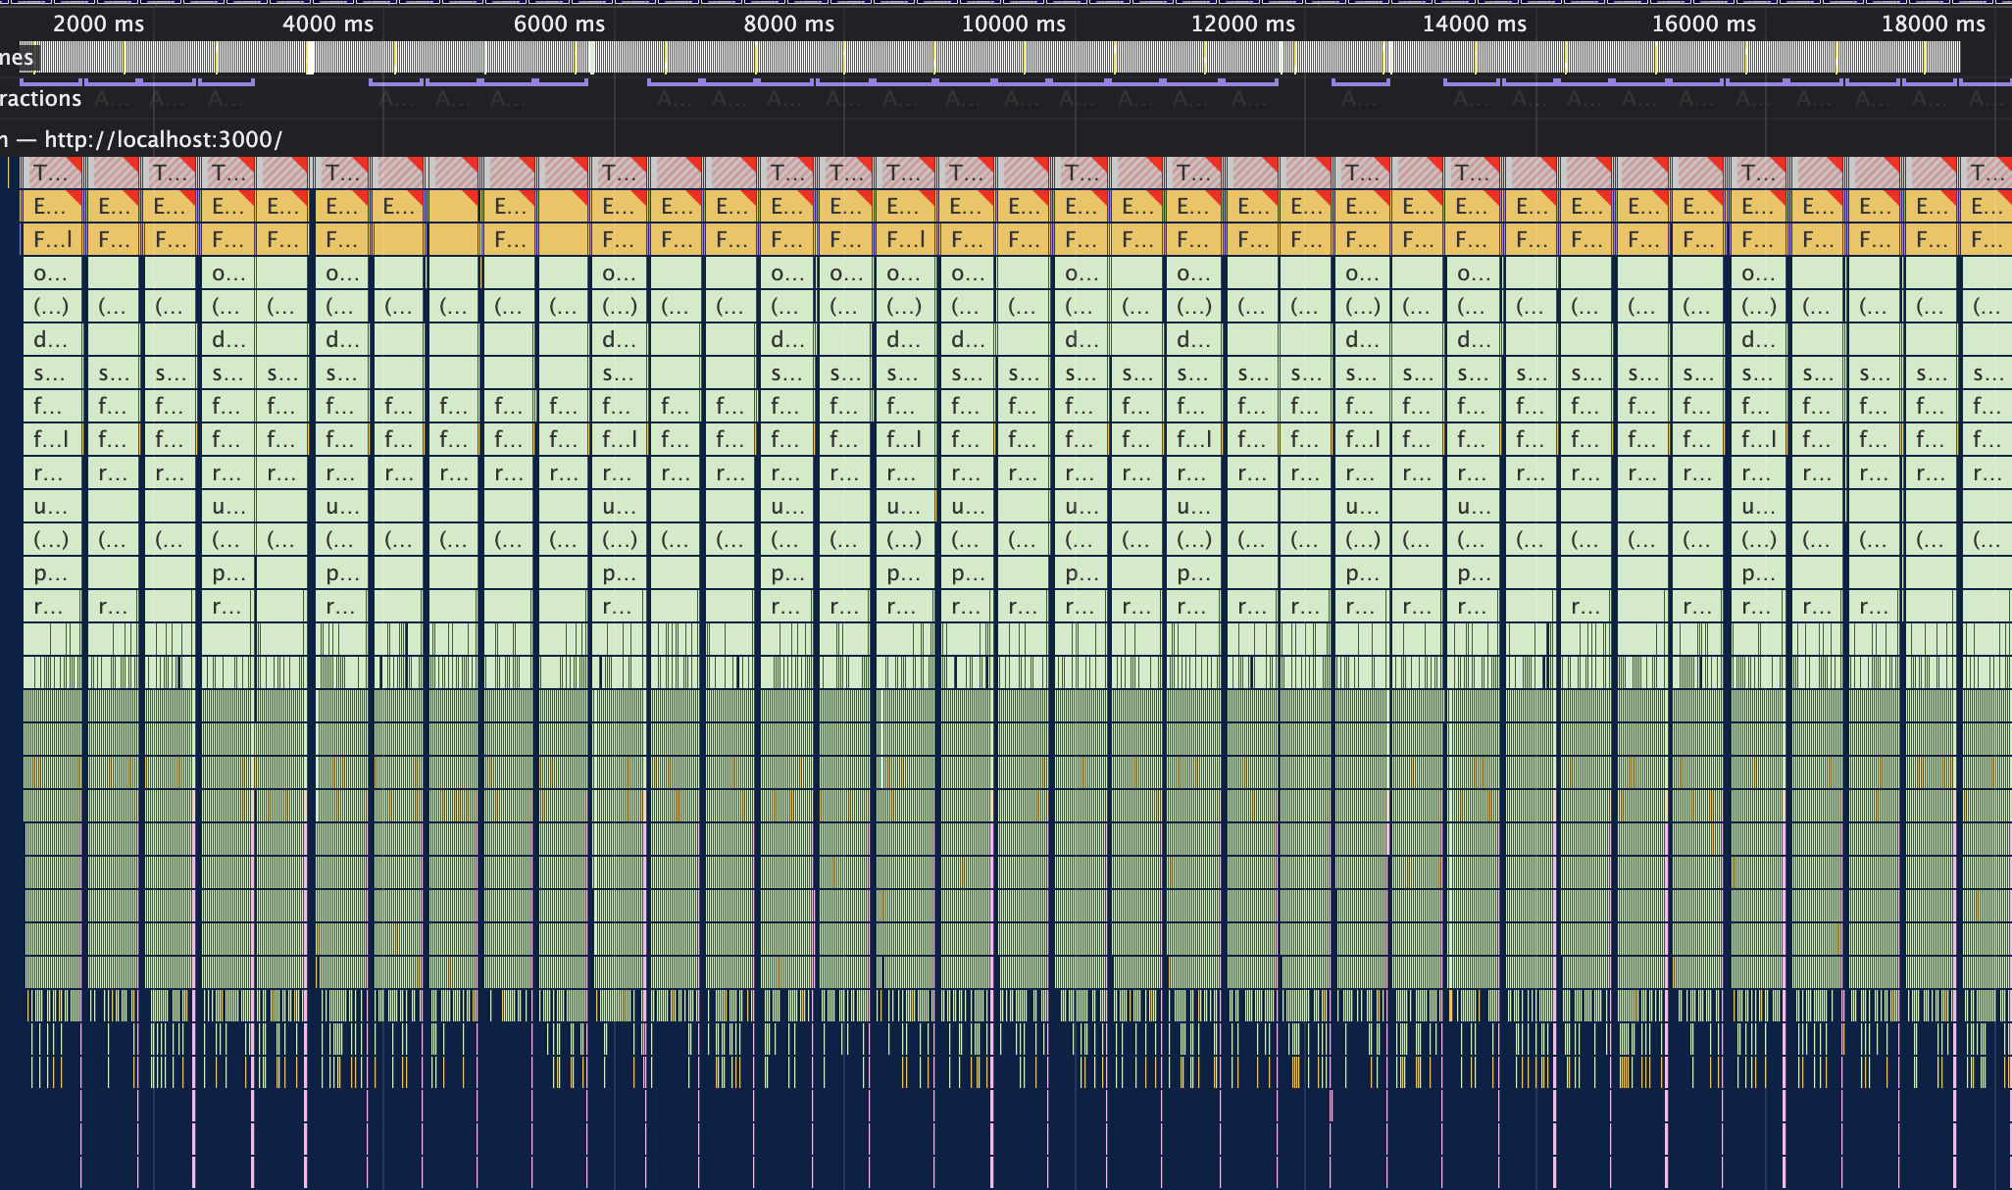
Task: Select the leftmost 'E...' event block
Action: (50, 207)
